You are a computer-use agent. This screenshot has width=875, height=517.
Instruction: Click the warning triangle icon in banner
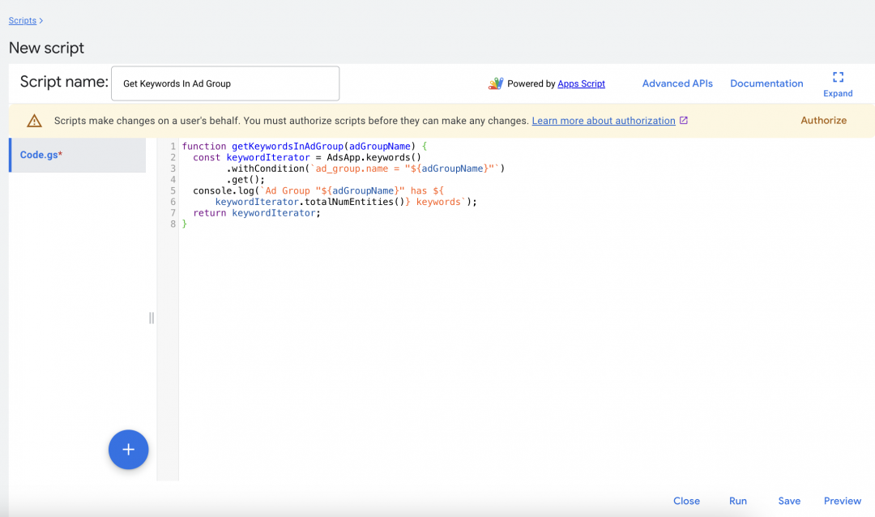pyautogui.click(x=34, y=121)
